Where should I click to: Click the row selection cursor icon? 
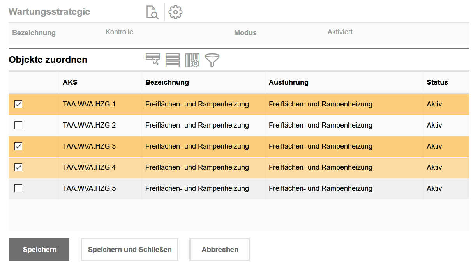[153, 60]
